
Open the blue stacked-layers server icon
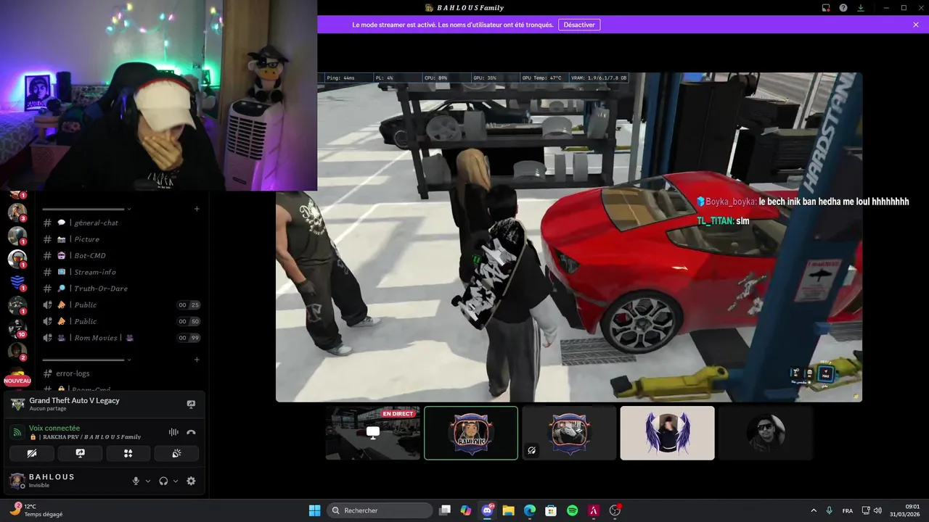tap(17, 282)
